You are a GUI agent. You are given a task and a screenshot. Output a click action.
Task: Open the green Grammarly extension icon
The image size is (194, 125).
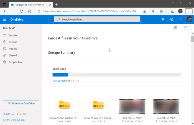(161, 11)
